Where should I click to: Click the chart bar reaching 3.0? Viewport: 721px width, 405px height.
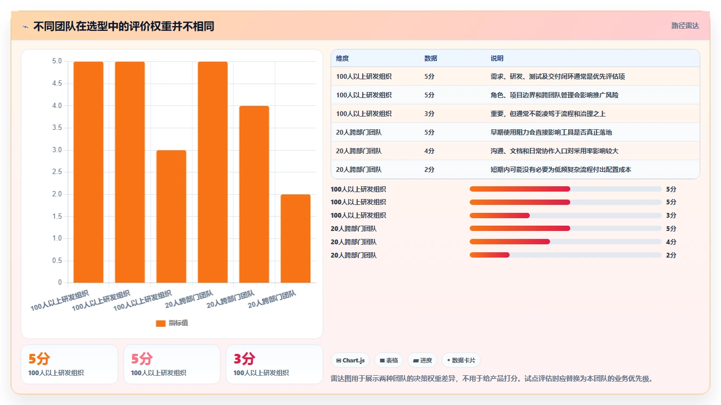[x=171, y=216]
